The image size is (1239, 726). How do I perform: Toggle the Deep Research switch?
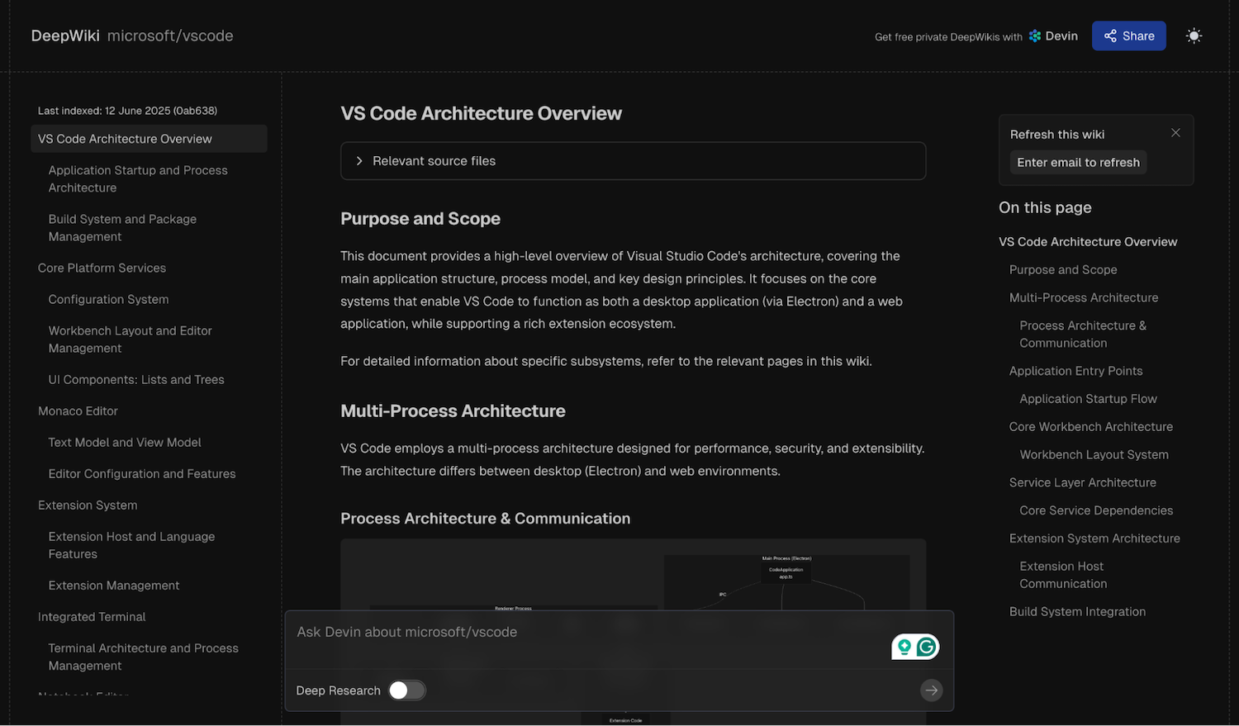407,690
